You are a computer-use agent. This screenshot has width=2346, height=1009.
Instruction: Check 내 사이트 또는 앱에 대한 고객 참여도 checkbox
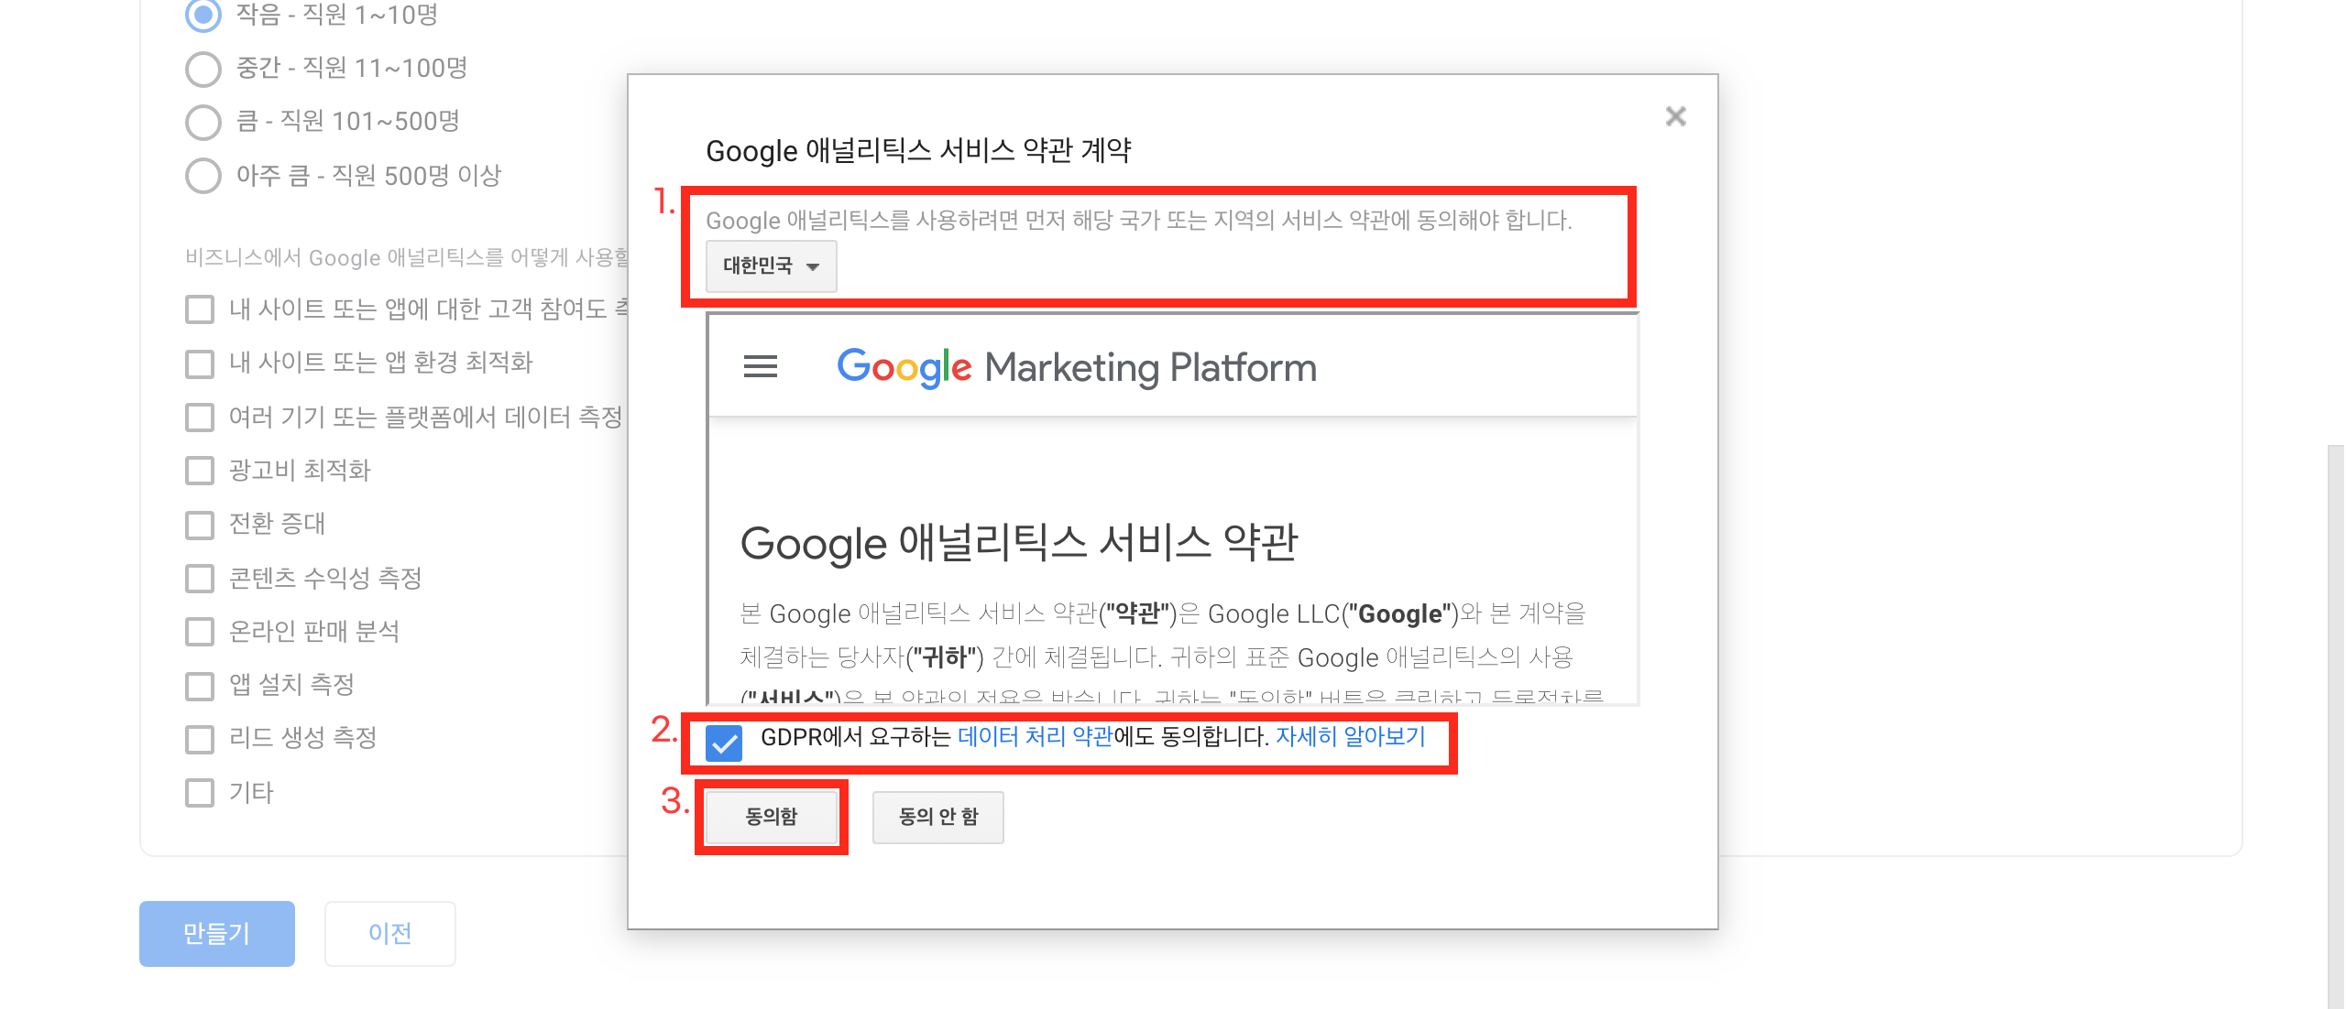click(x=200, y=309)
